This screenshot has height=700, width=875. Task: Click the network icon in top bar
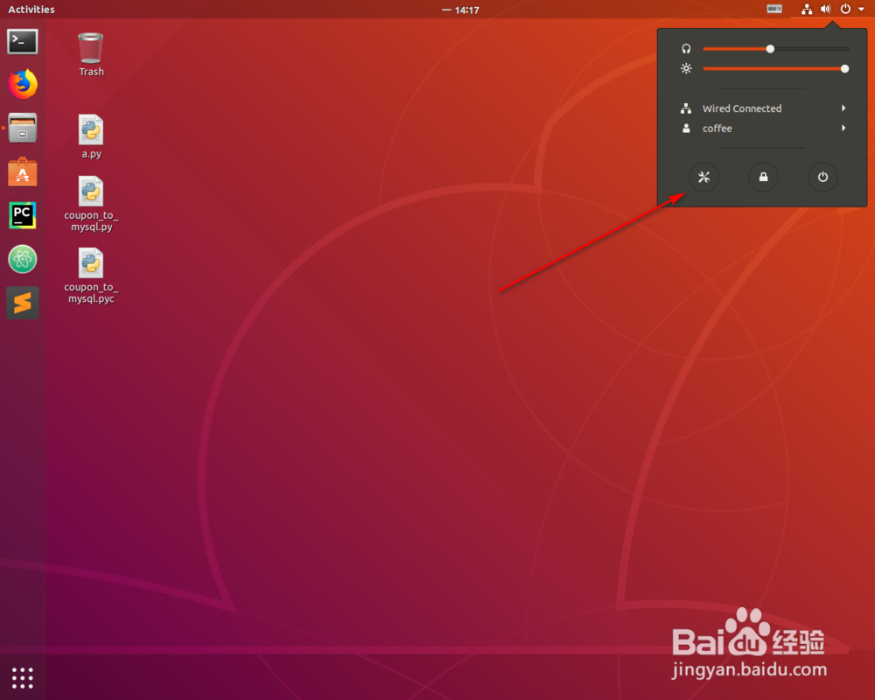(807, 9)
